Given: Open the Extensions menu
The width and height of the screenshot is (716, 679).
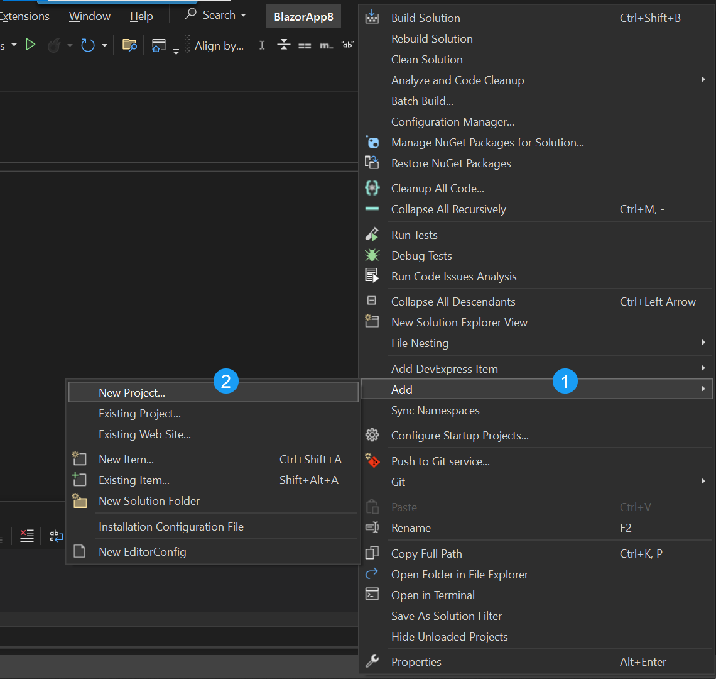Looking at the screenshot, I should 24,16.
